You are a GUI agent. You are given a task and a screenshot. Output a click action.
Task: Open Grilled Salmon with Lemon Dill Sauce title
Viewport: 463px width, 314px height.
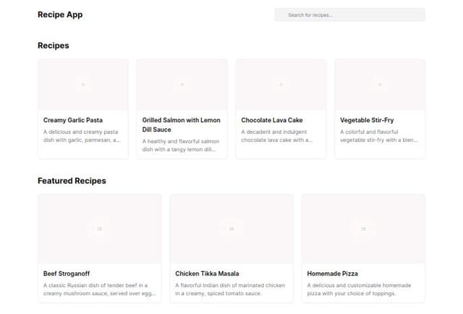point(181,124)
